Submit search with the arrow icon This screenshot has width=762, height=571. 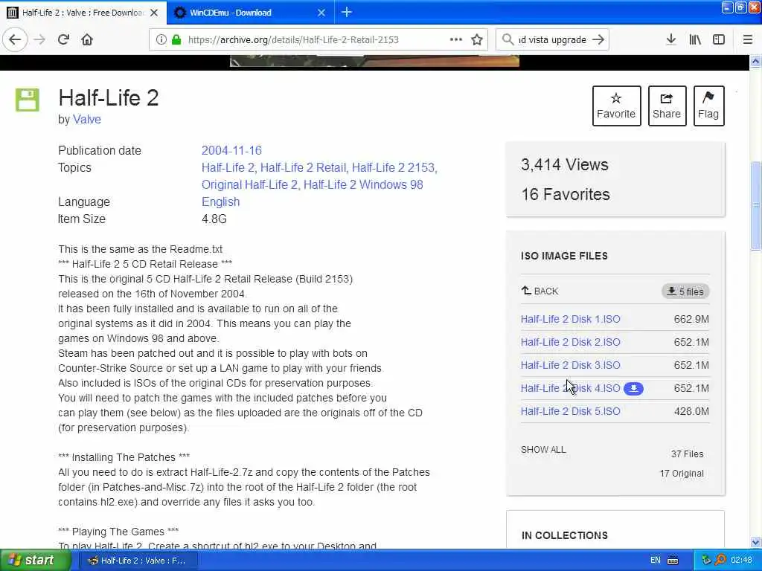598,40
